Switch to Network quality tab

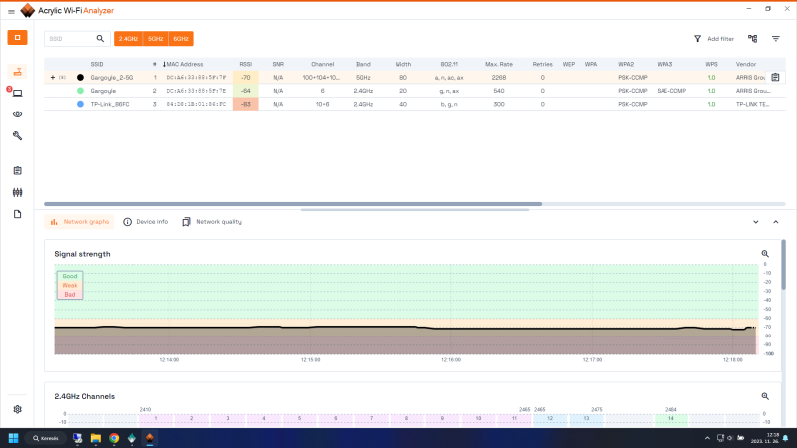(212, 222)
